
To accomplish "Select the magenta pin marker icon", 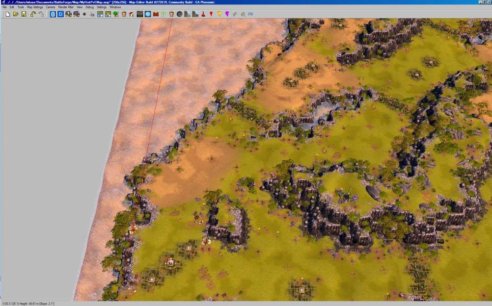I will tap(227, 14).
